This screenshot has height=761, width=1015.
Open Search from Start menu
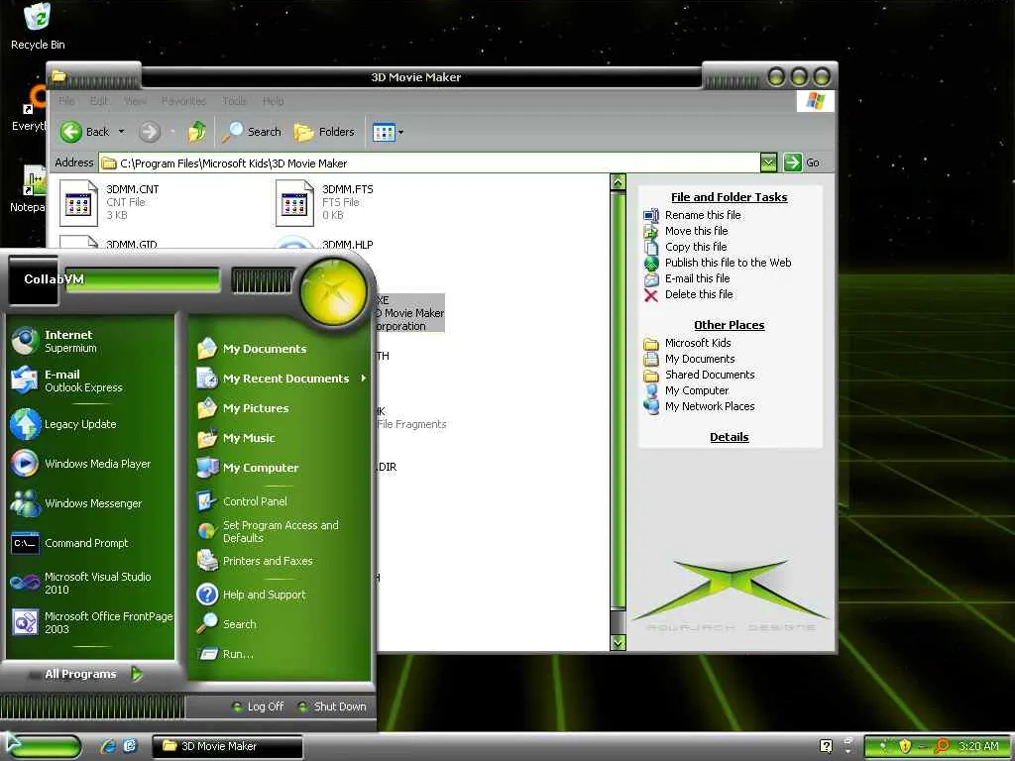click(x=281, y=624)
